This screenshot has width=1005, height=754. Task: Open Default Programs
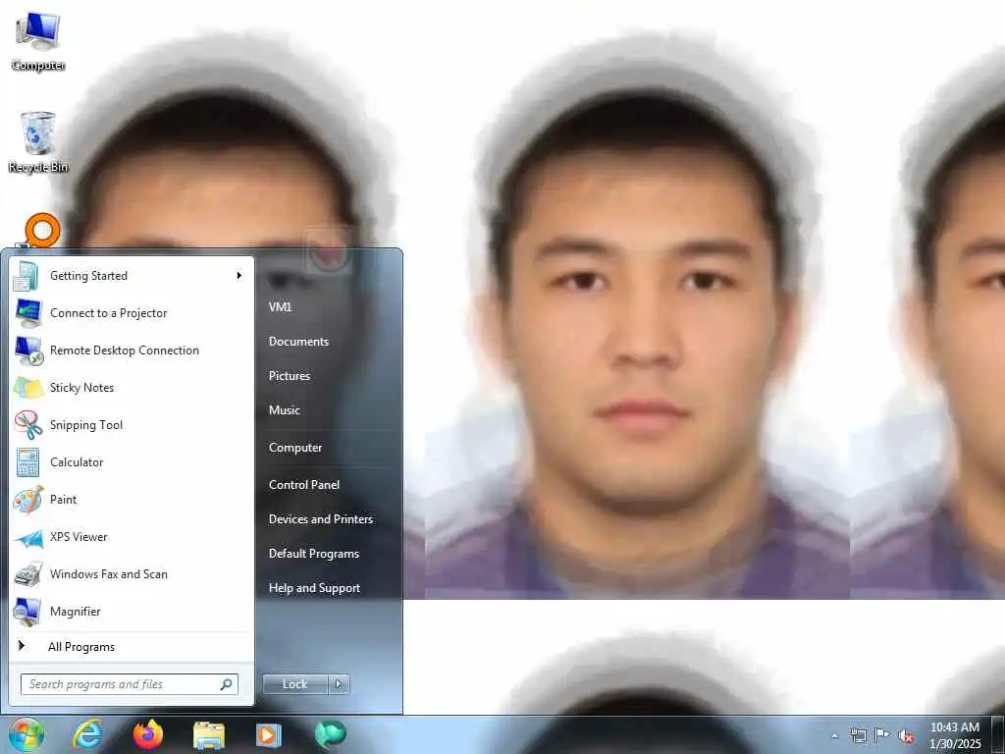[313, 554]
